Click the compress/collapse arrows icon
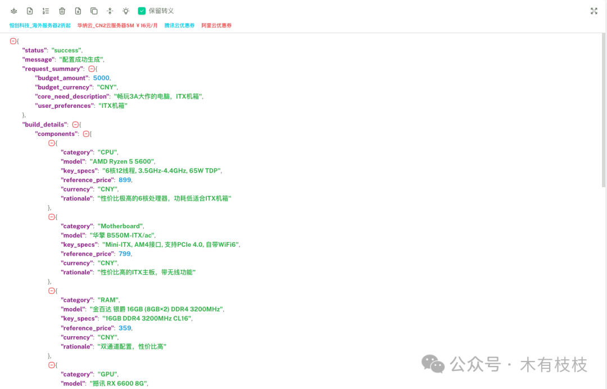 click(110, 11)
